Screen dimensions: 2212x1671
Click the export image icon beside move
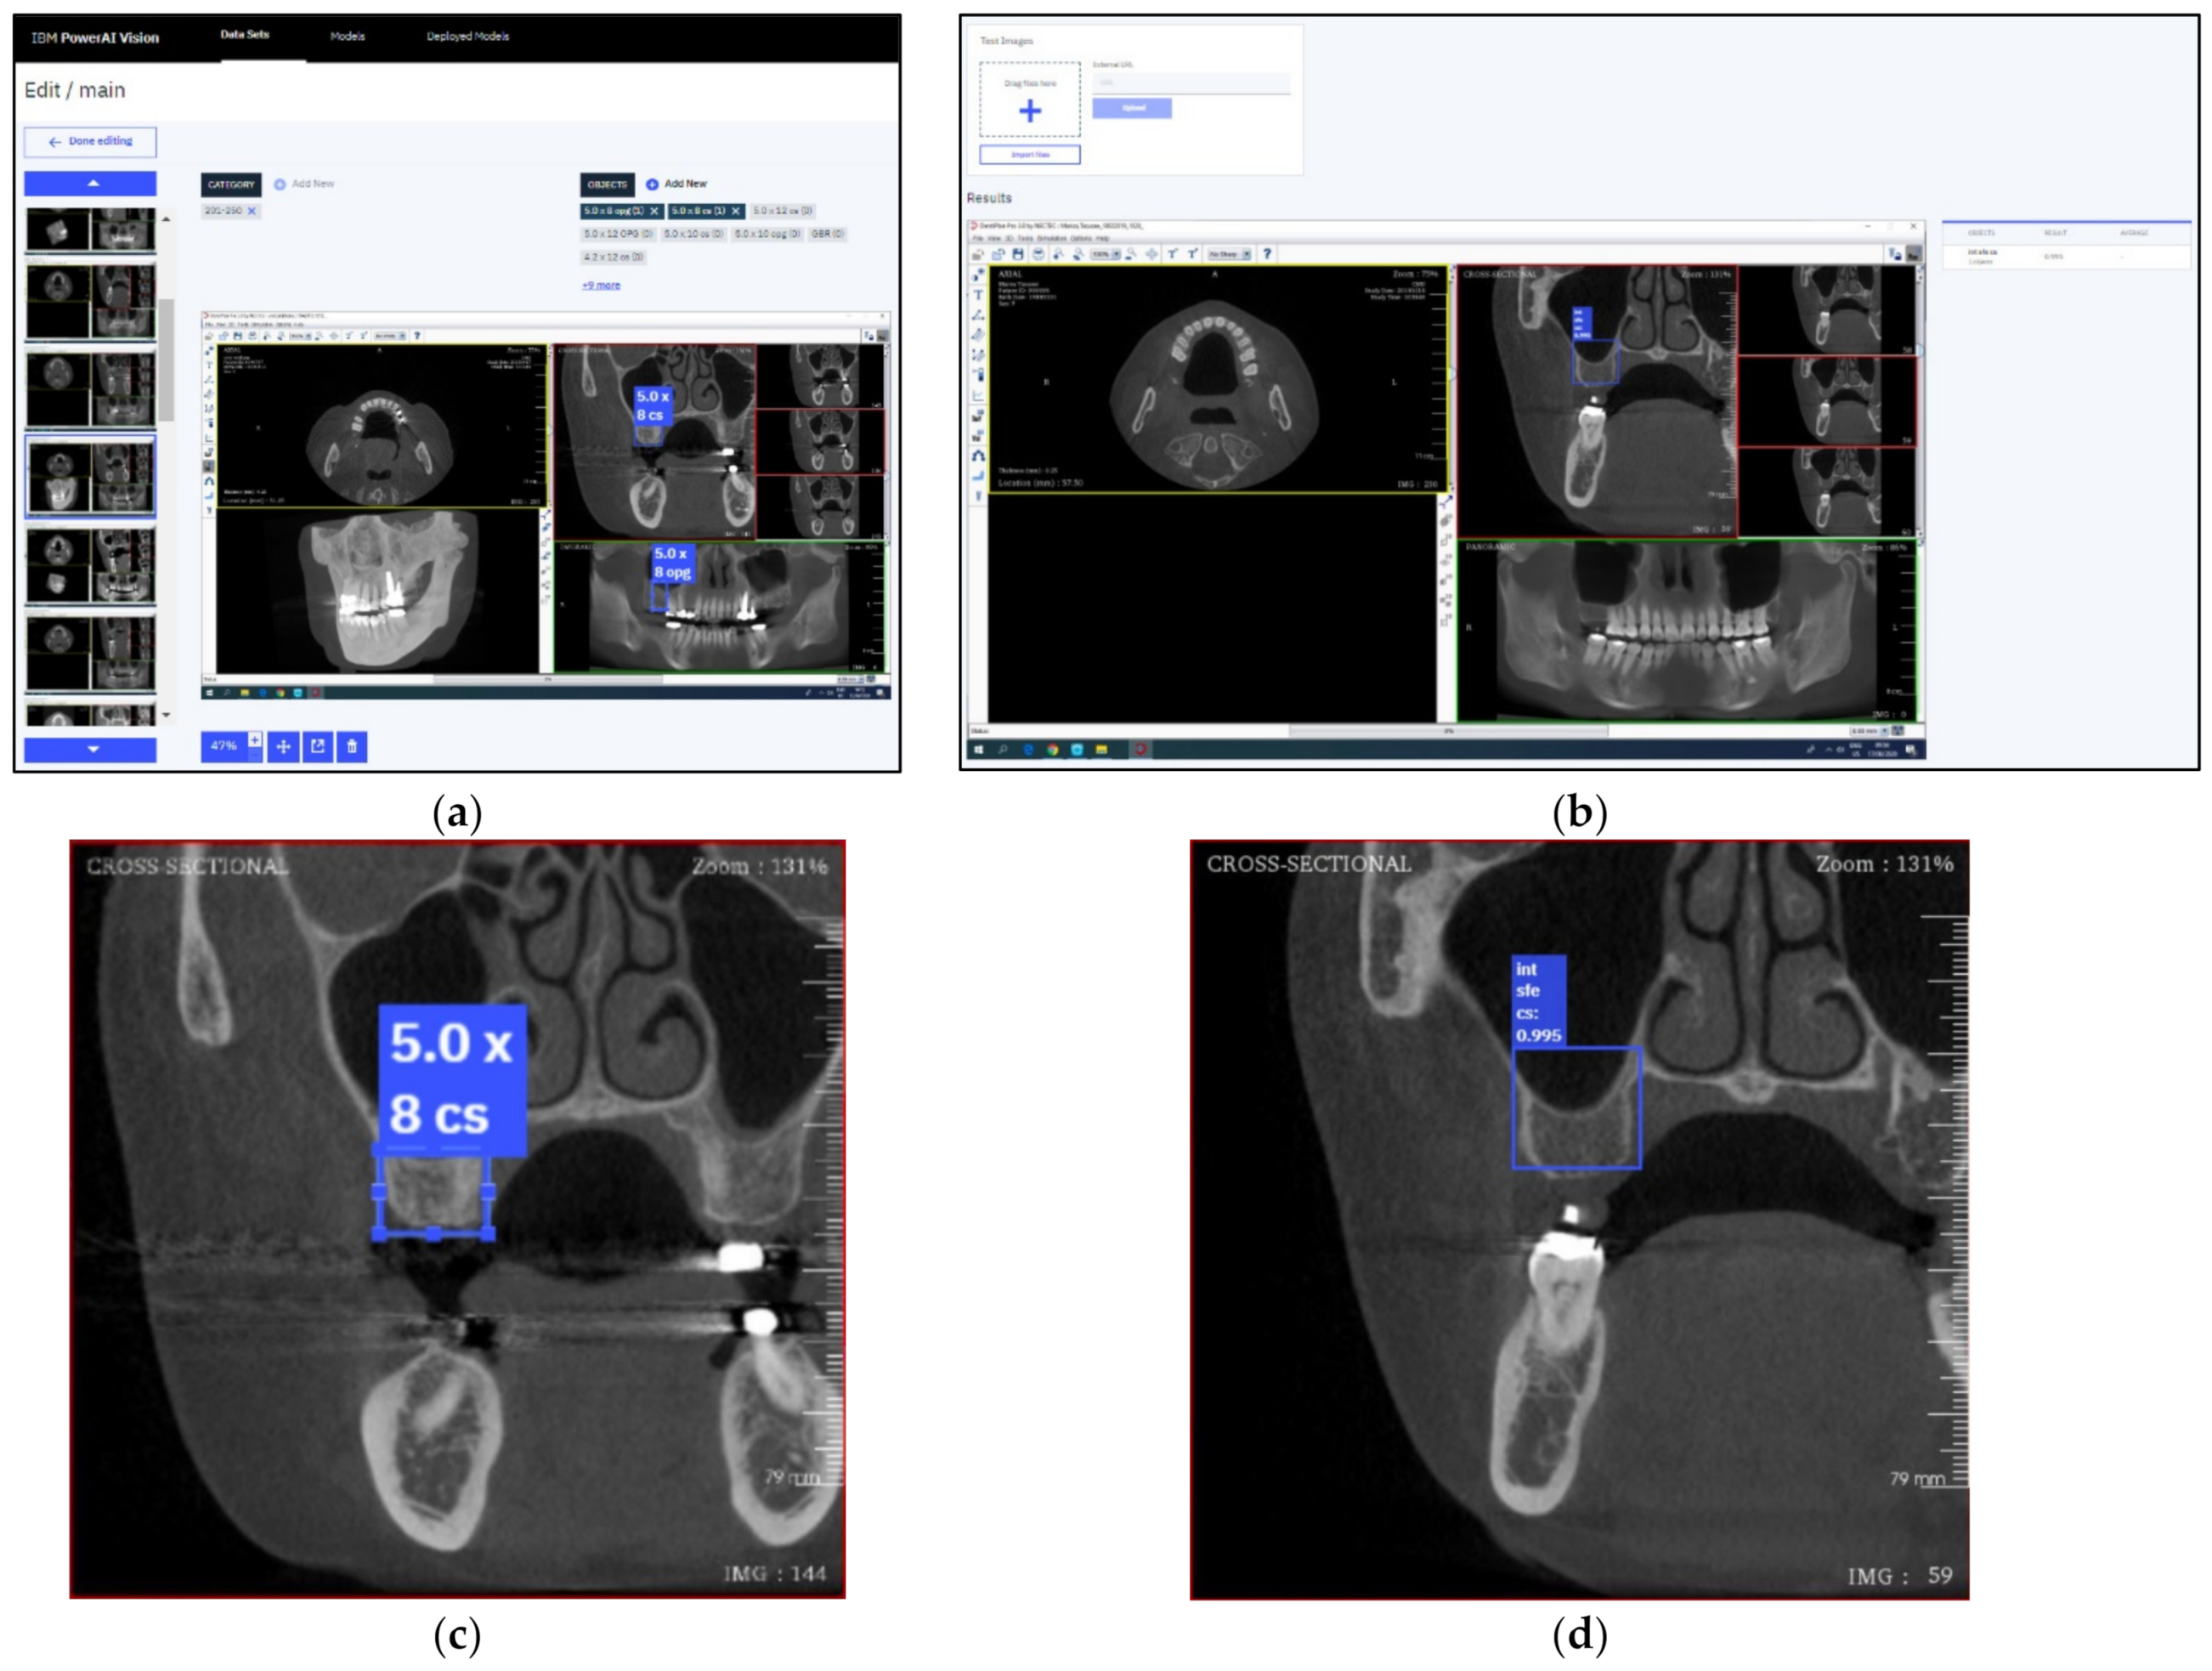pos(318,746)
